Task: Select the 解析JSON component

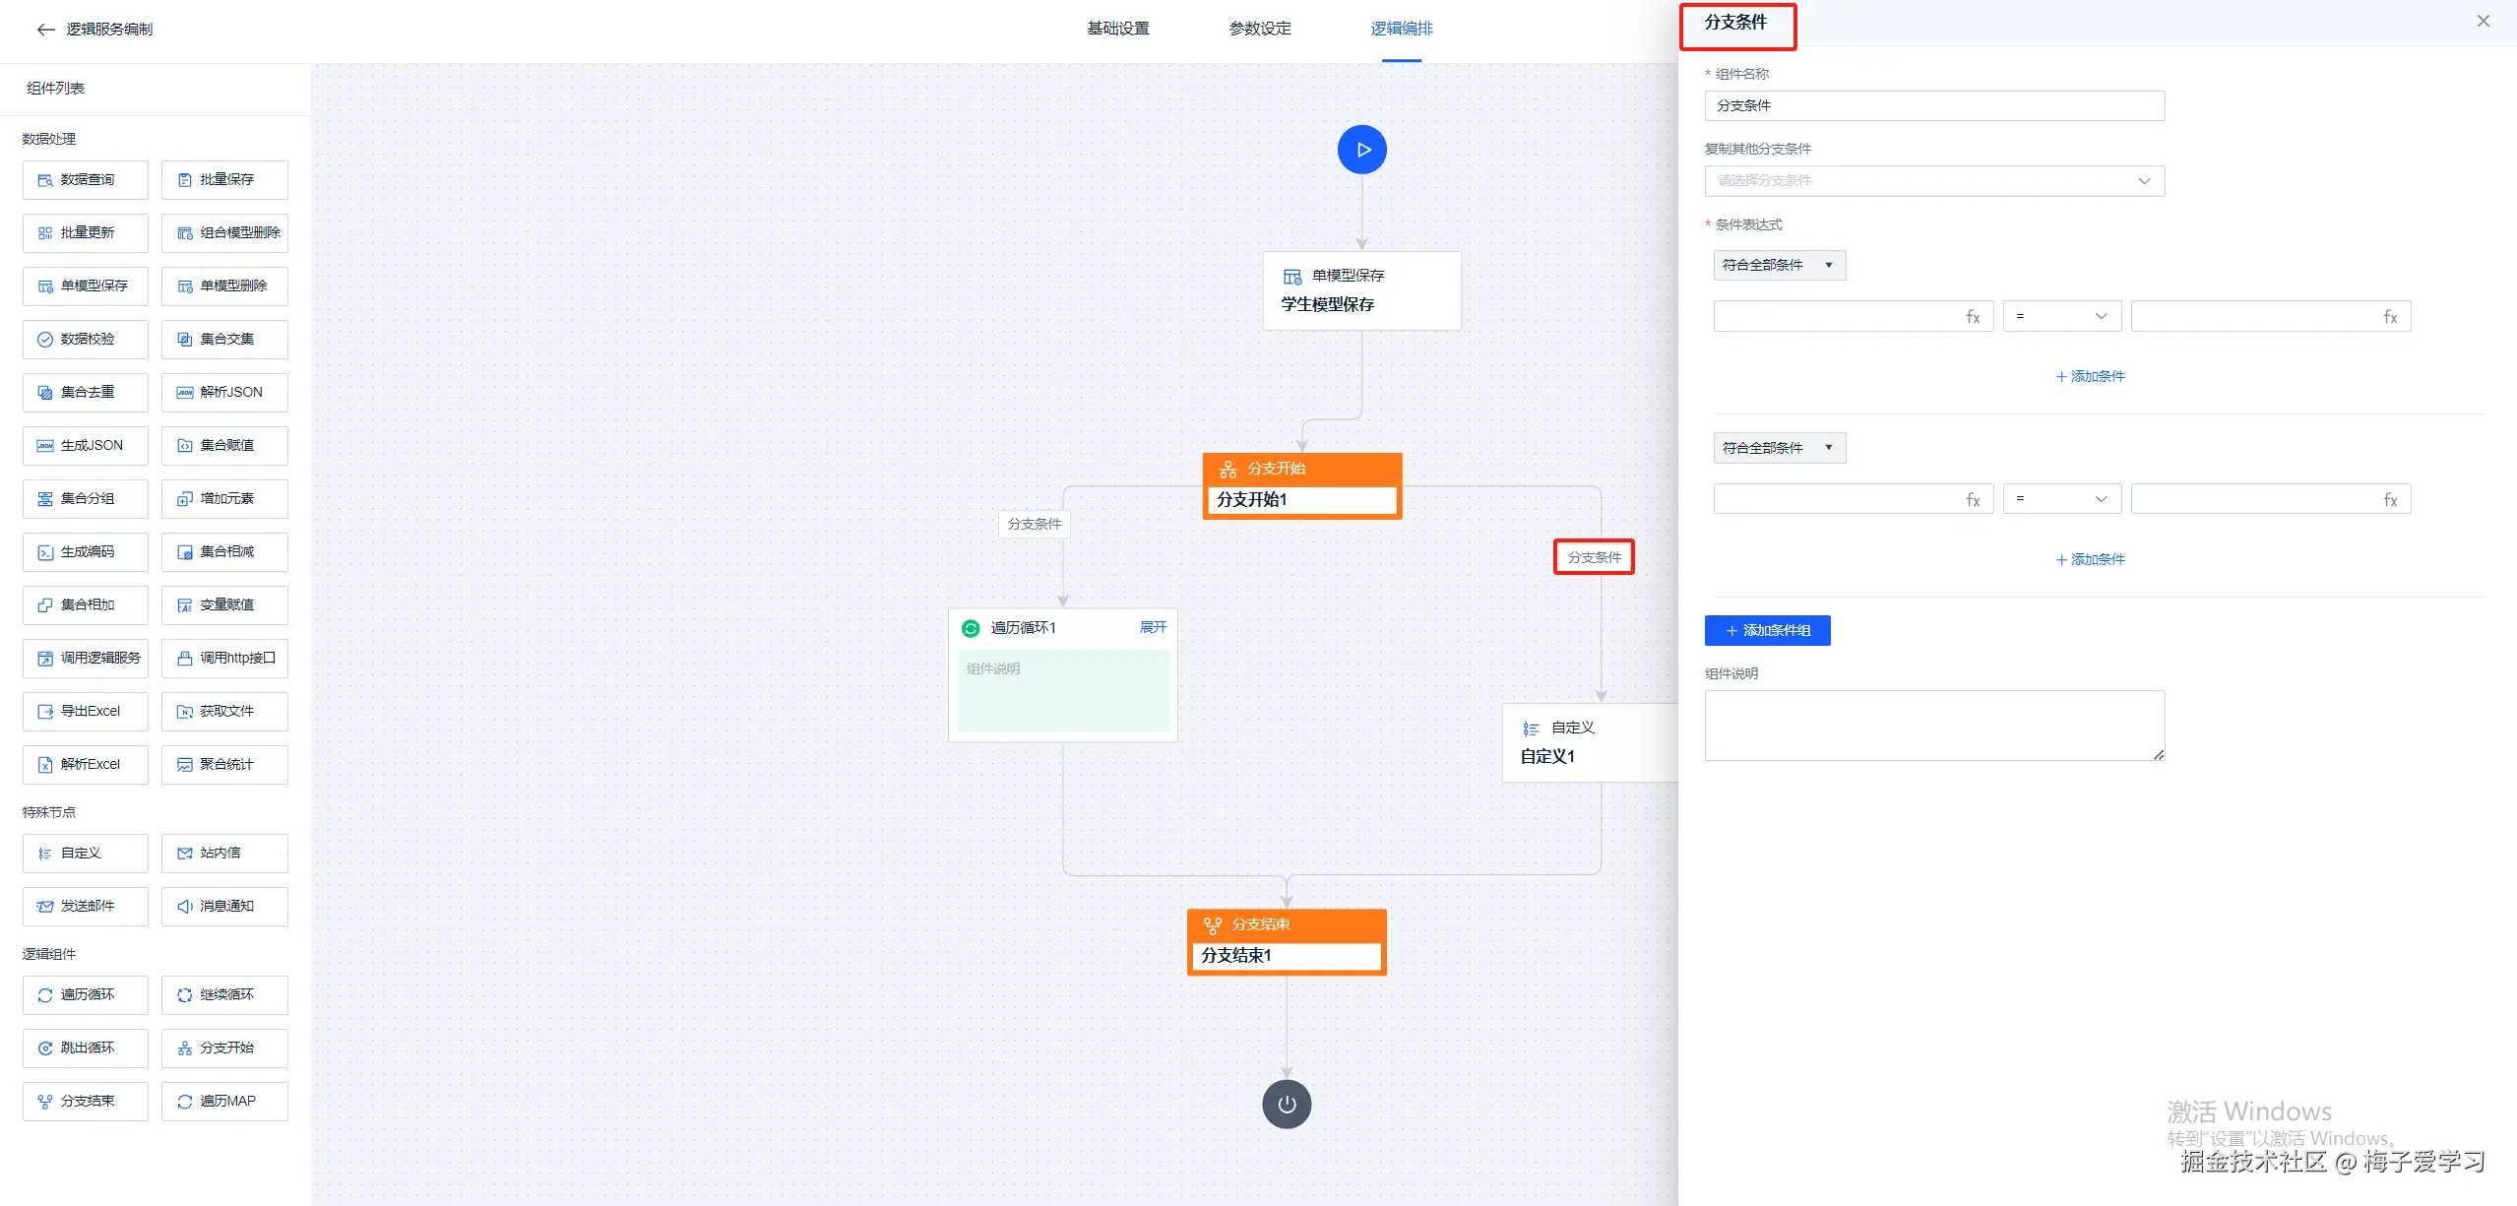Action: (x=225, y=393)
